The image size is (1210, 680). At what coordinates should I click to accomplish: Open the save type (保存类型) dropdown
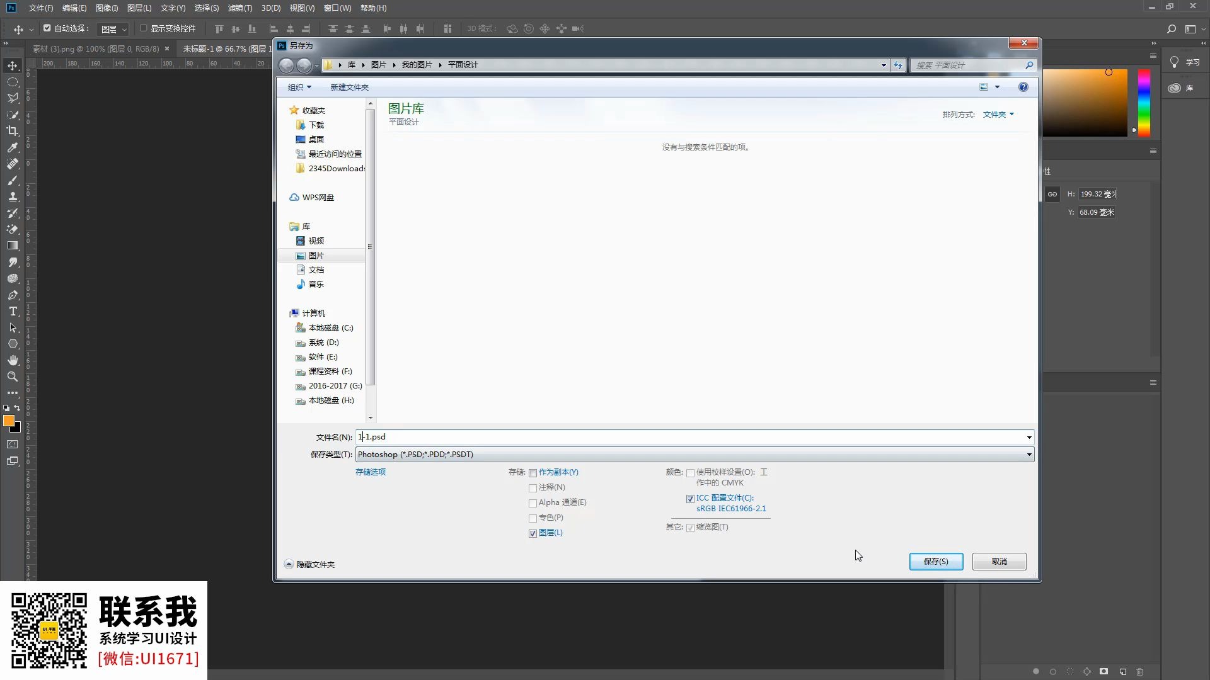pyautogui.click(x=694, y=455)
